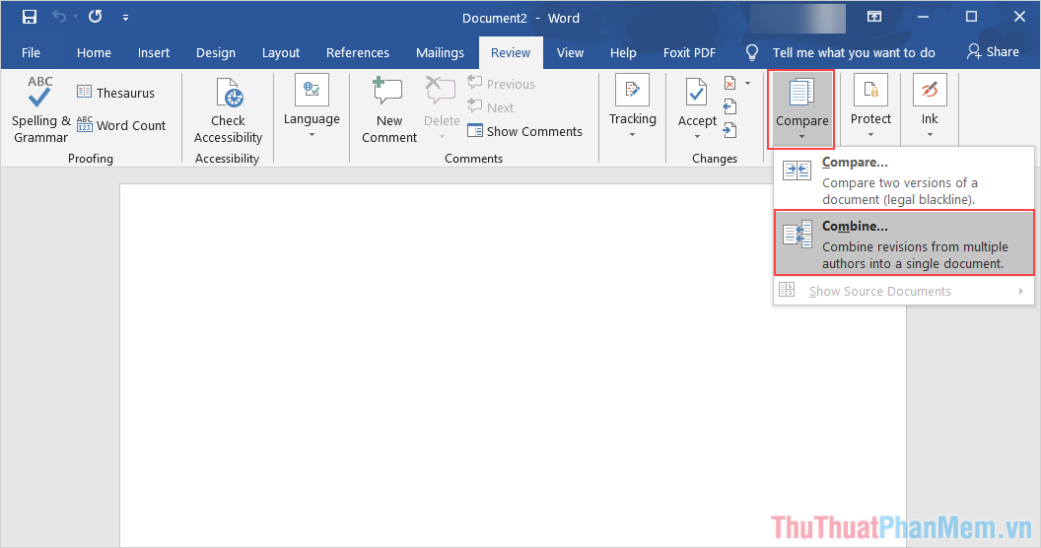Switch to the References tab
1041x548 pixels.
point(357,52)
